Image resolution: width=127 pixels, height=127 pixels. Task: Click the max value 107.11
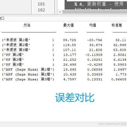pos(69,50)
